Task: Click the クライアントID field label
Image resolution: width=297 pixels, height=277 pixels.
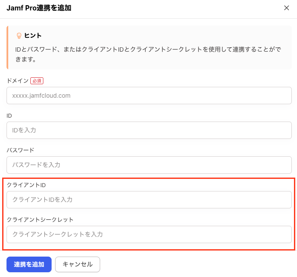Action: pos(26,185)
